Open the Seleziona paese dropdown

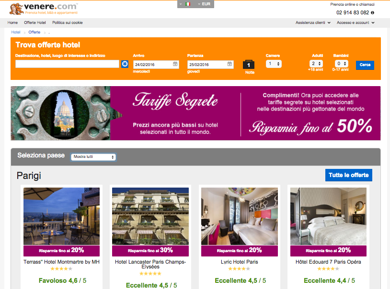pos(93,157)
